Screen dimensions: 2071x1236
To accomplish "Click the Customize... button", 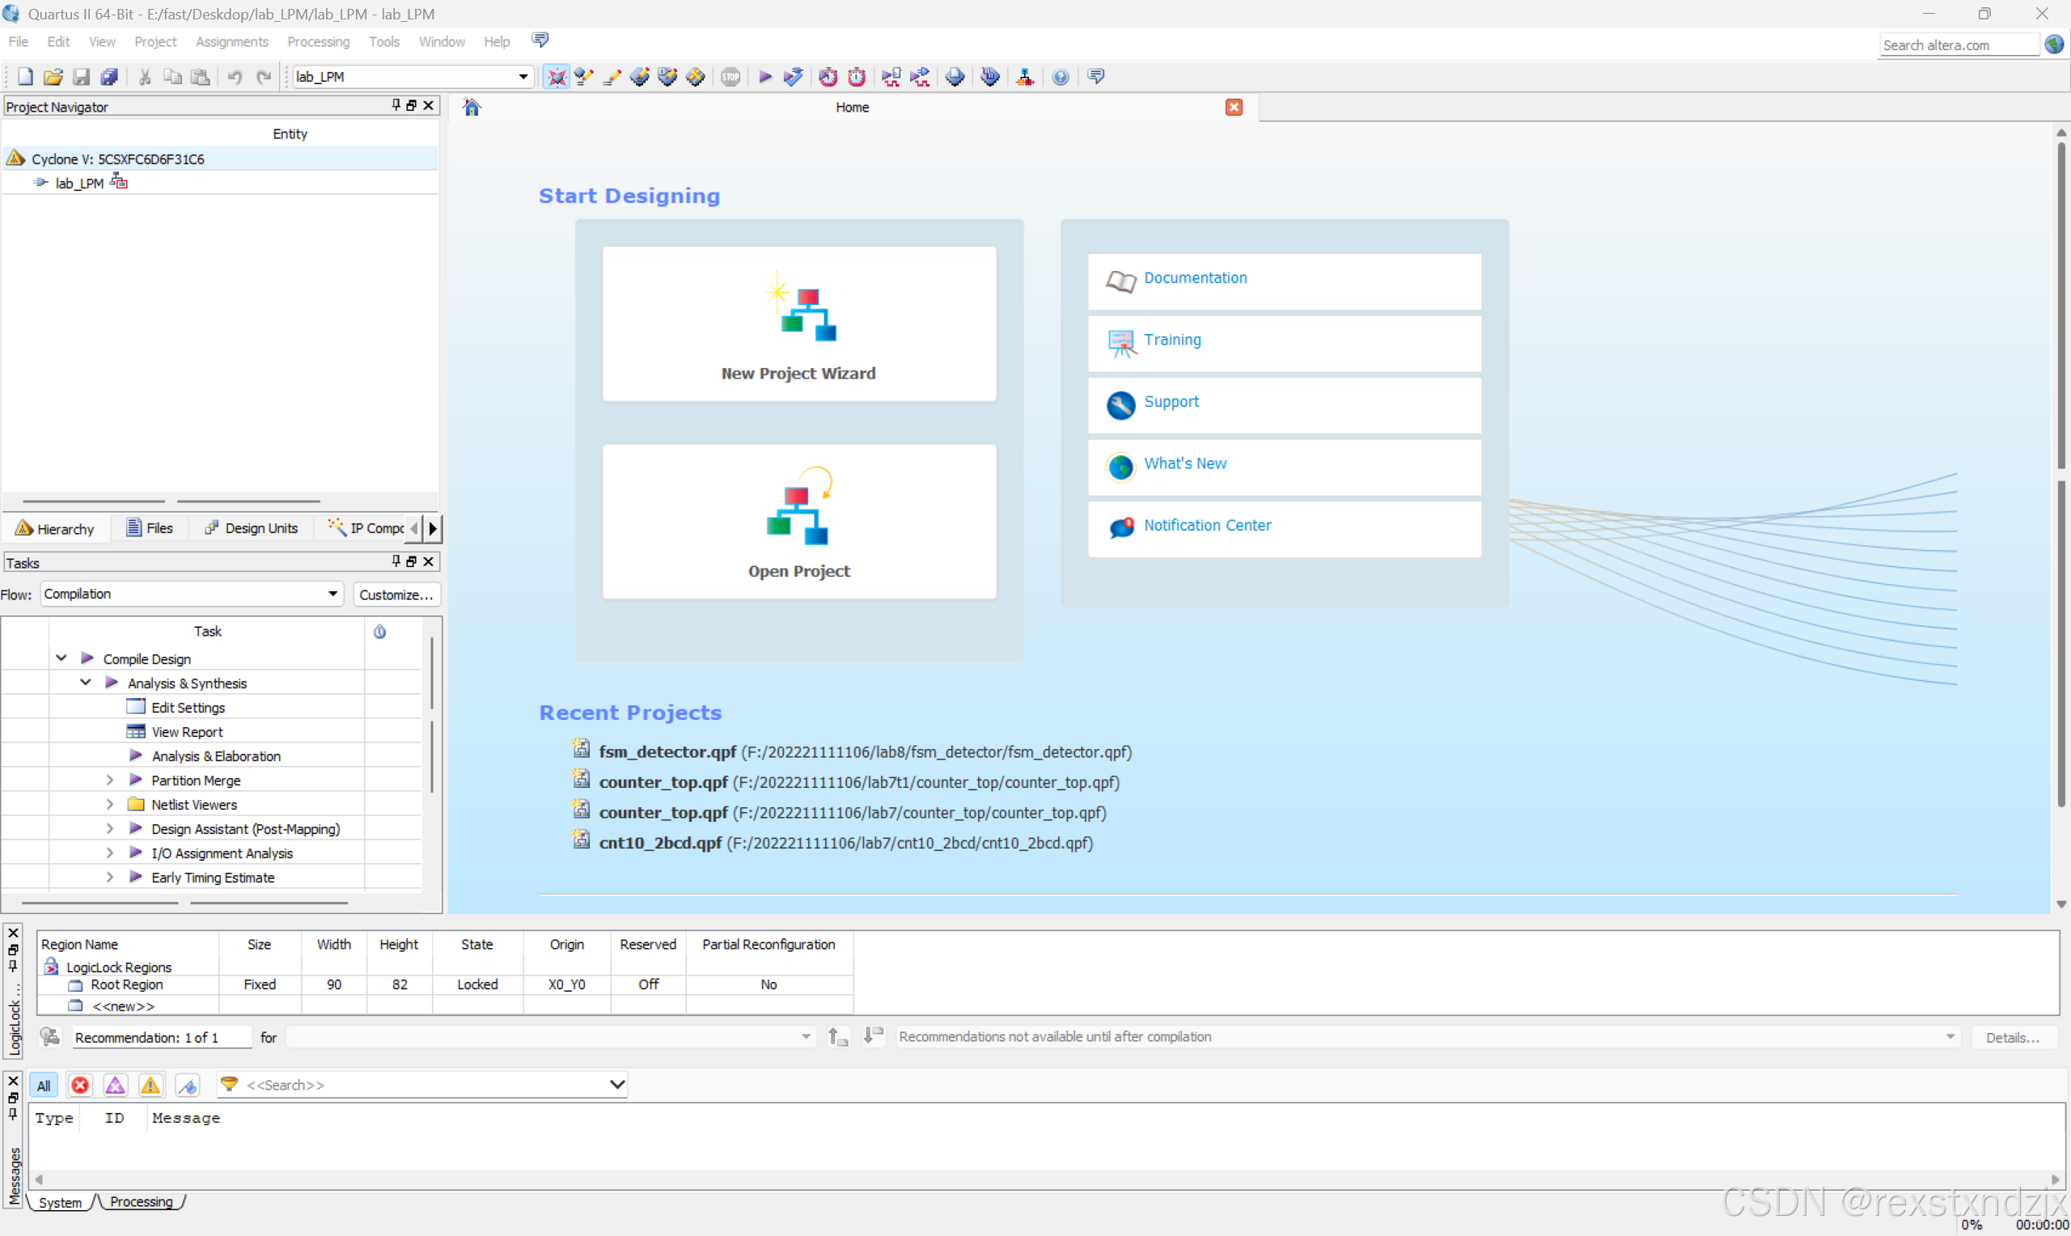I will (x=396, y=595).
